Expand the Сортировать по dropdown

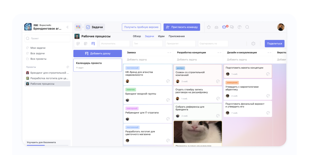click(x=213, y=44)
